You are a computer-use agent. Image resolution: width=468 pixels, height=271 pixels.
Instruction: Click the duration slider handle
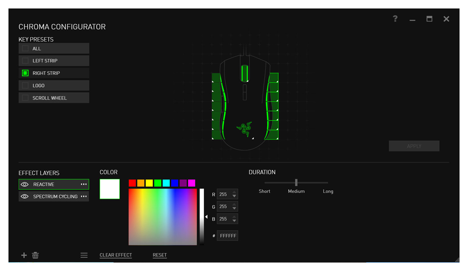pos(296,182)
